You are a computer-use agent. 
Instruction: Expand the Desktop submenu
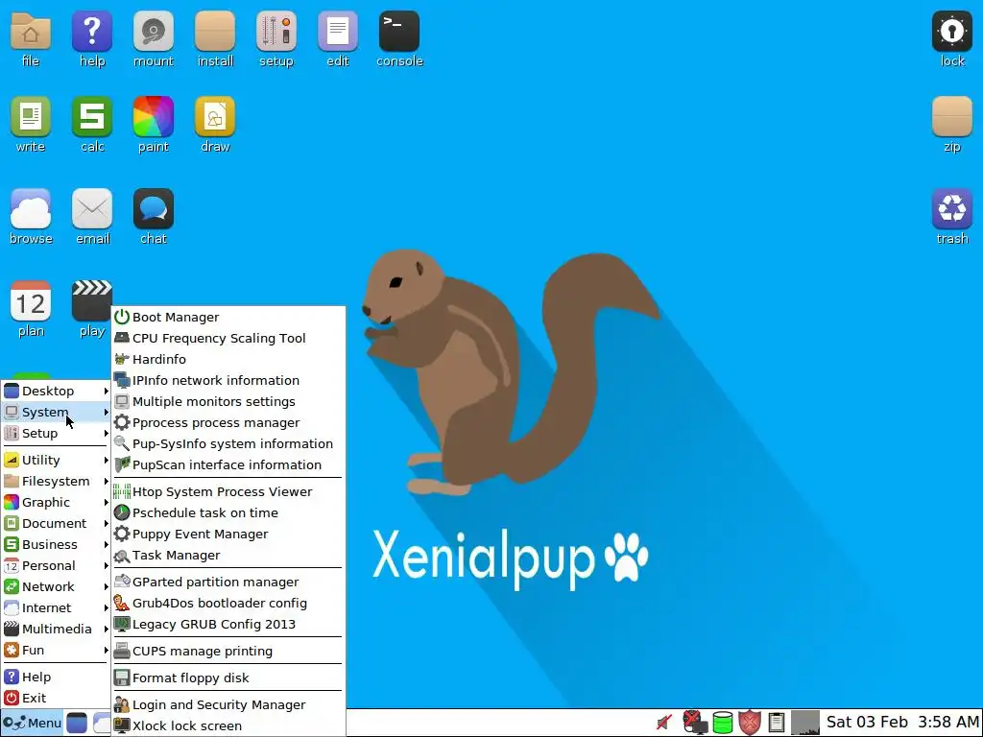(x=56, y=392)
